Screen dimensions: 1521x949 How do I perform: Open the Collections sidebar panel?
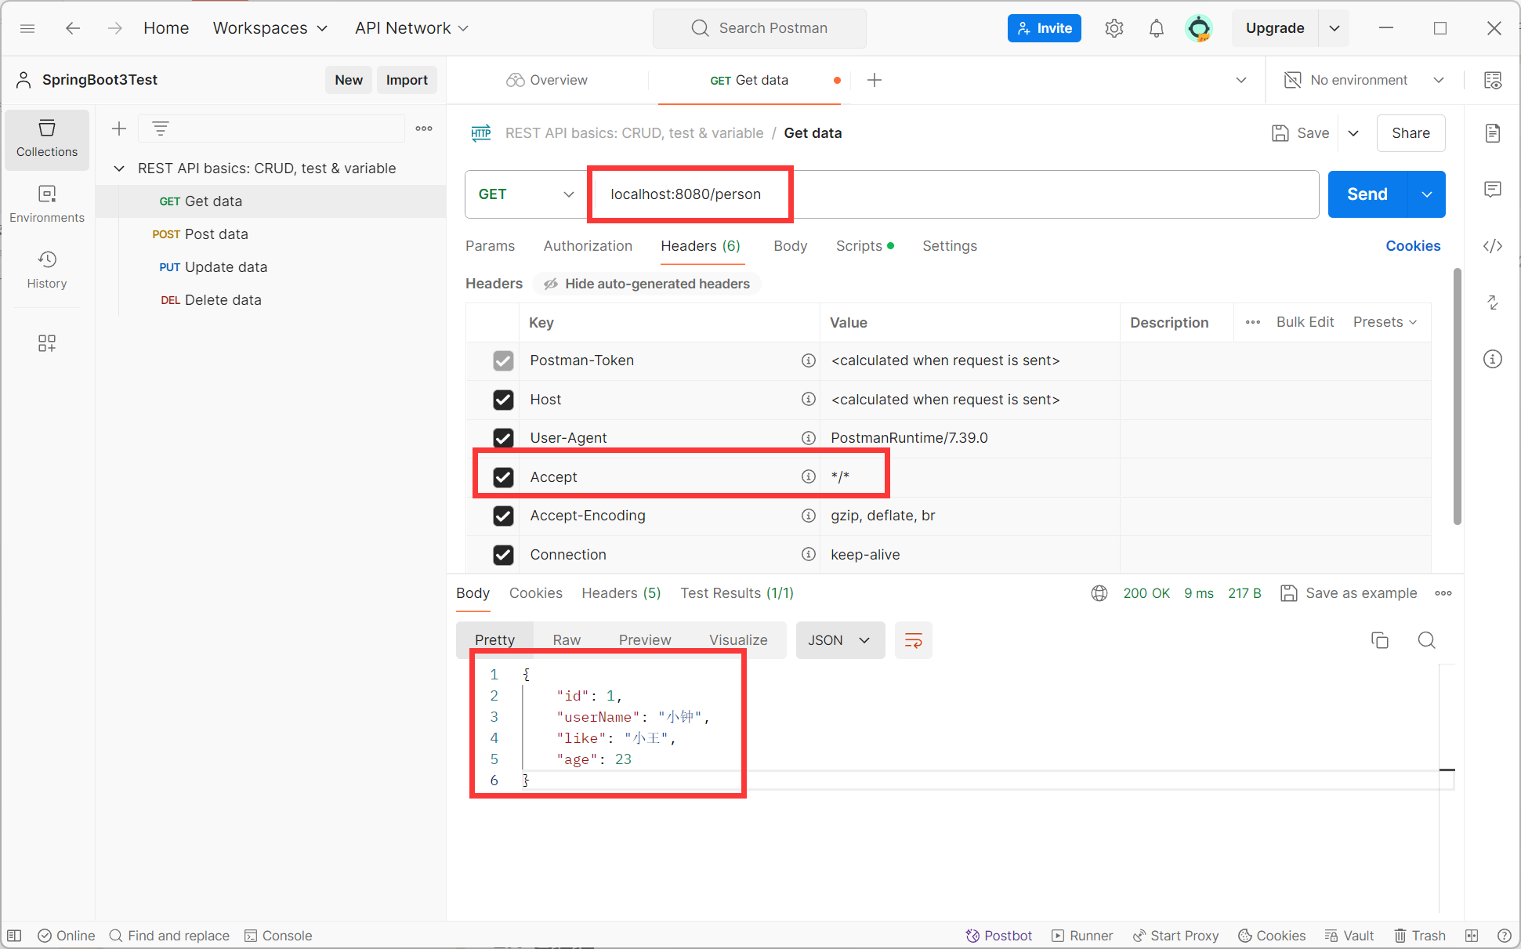(x=47, y=139)
